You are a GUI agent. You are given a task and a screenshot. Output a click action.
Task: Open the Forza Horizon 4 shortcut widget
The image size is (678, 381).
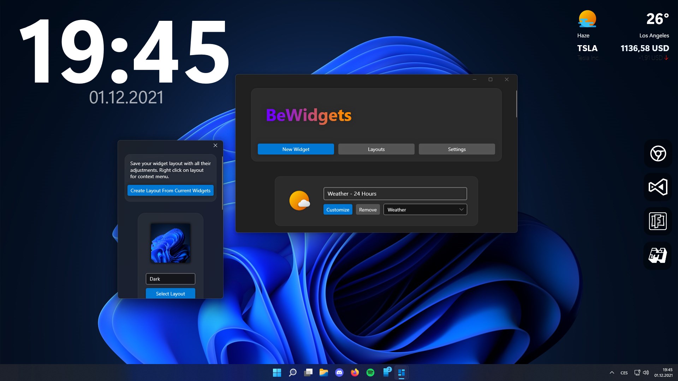(658, 255)
